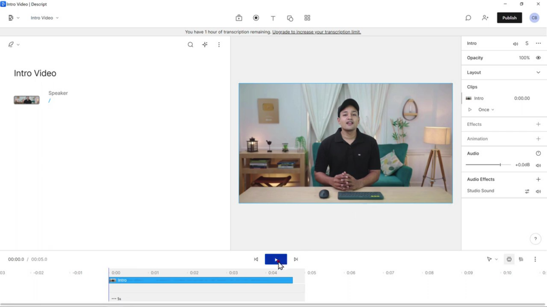
Task: Open the templates grid icon
Action: 307,18
